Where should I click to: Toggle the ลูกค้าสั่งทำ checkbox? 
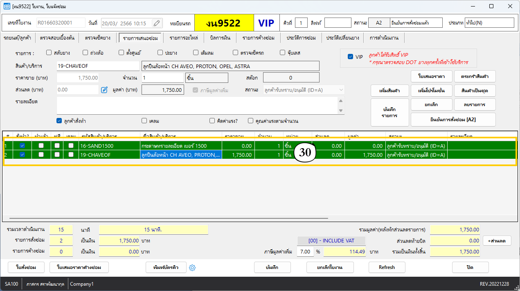coord(59,121)
